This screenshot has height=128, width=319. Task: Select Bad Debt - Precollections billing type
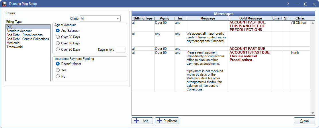pos(24,35)
